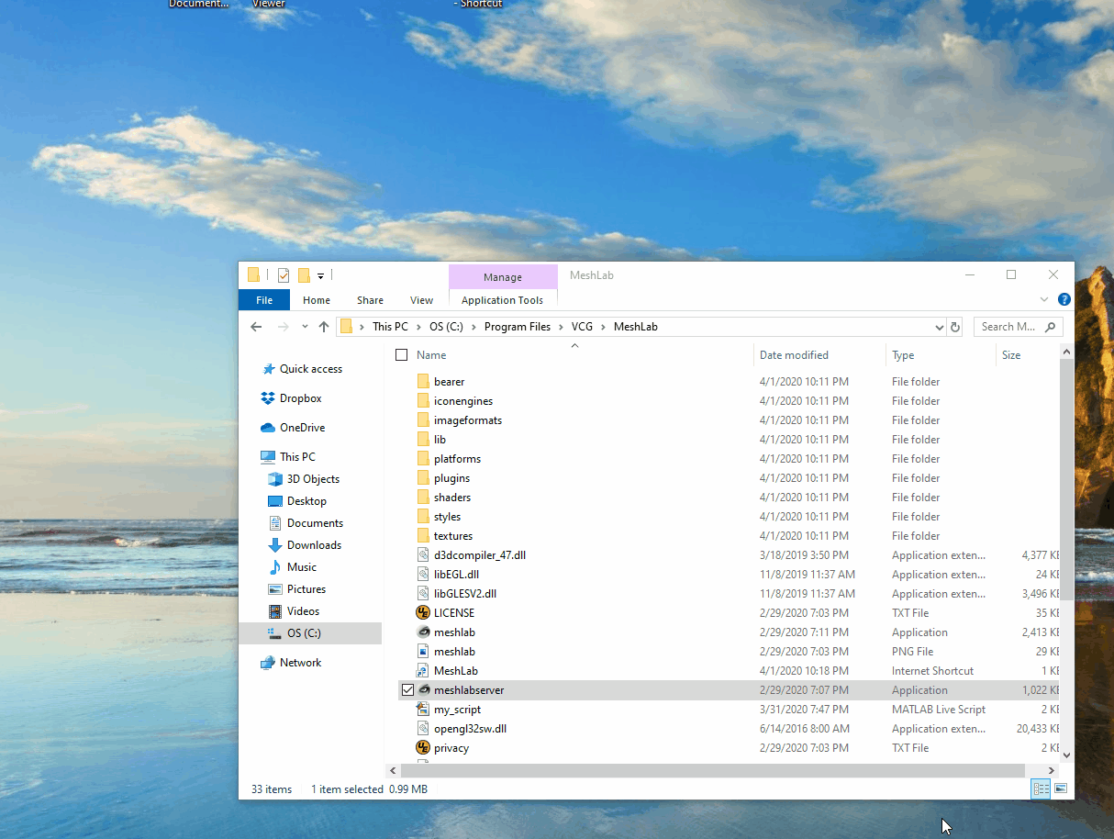Image resolution: width=1114 pixels, height=839 pixels.
Task: Open the Share ribbon tab
Action: click(x=371, y=300)
